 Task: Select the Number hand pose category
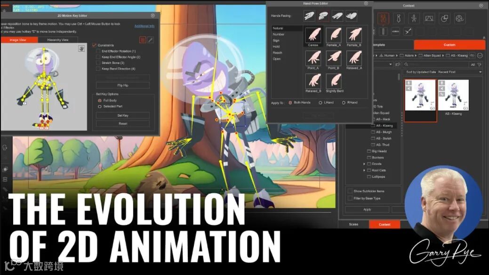coord(279,34)
